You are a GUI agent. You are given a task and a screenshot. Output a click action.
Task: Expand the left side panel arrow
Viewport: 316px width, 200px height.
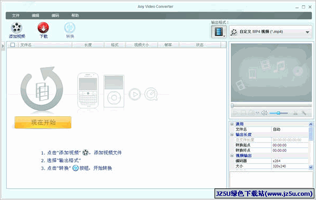3,46
